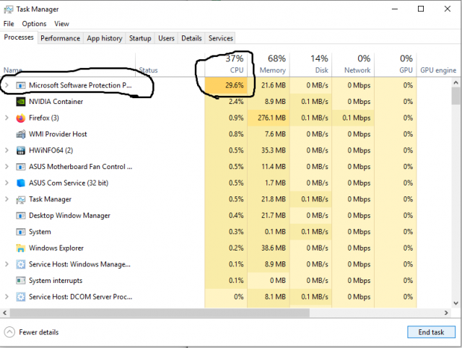Expand Service Host: DCOM Server Process row
This screenshot has height=348, width=462.
pyautogui.click(x=6, y=297)
